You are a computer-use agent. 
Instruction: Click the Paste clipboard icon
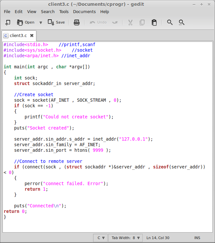coord(154,23)
